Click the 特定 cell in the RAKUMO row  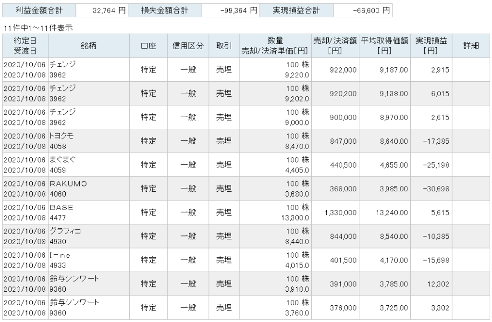click(x=148, y=189)
